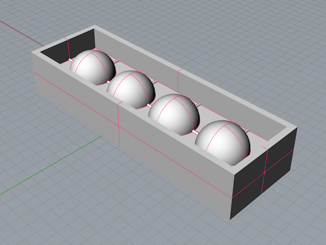Select the hemisphere nearest the open dark corner
The height and width of the screenshot is (245, 326).
(93, 67)
